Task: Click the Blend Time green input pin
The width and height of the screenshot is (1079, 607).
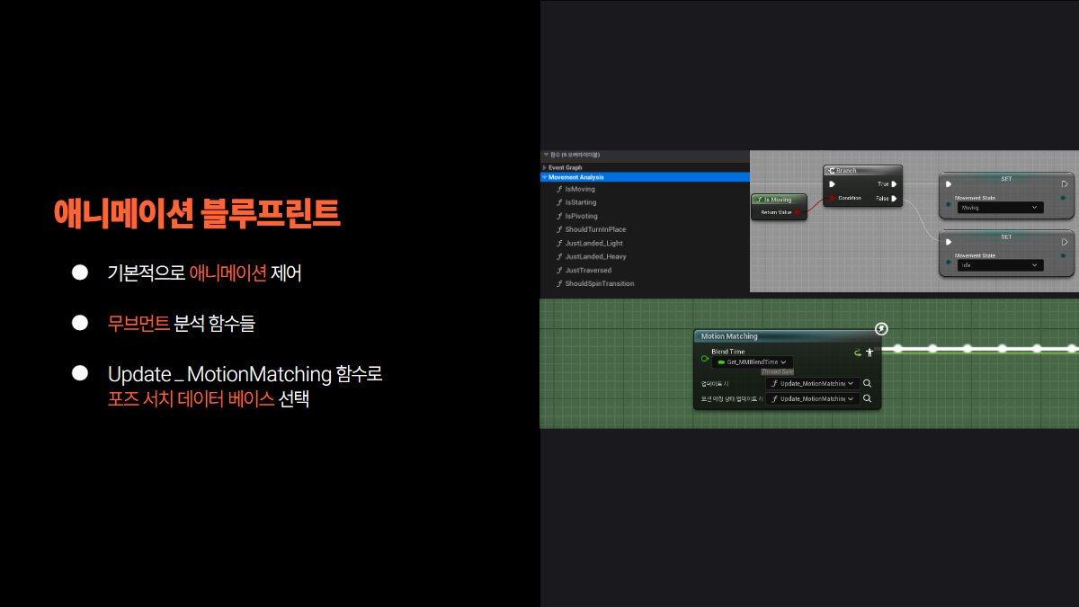Action: click(x=704, y=358)
